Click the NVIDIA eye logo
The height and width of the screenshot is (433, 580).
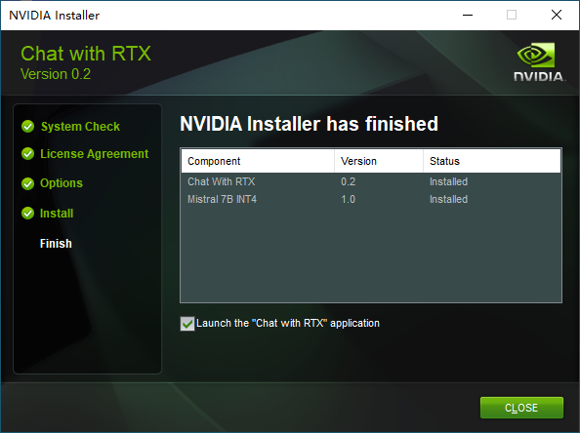[x=536, y=55]
